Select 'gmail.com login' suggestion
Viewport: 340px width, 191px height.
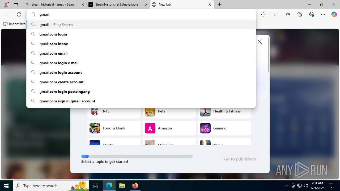coord(141,34)
